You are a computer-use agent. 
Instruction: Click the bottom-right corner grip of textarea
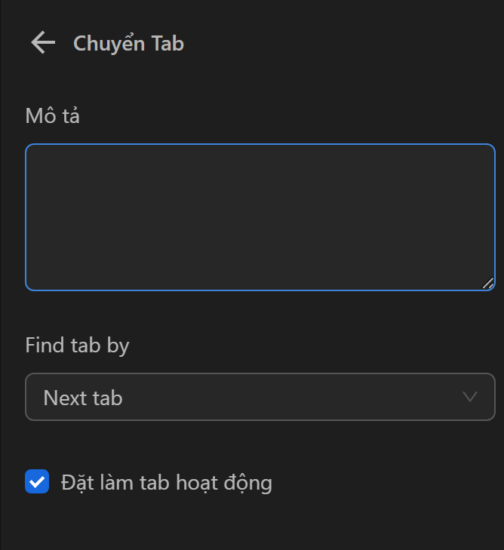pos(487,284)
